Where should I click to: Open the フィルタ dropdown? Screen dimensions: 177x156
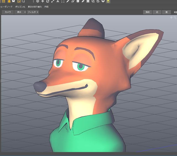[x=33, y=12]
